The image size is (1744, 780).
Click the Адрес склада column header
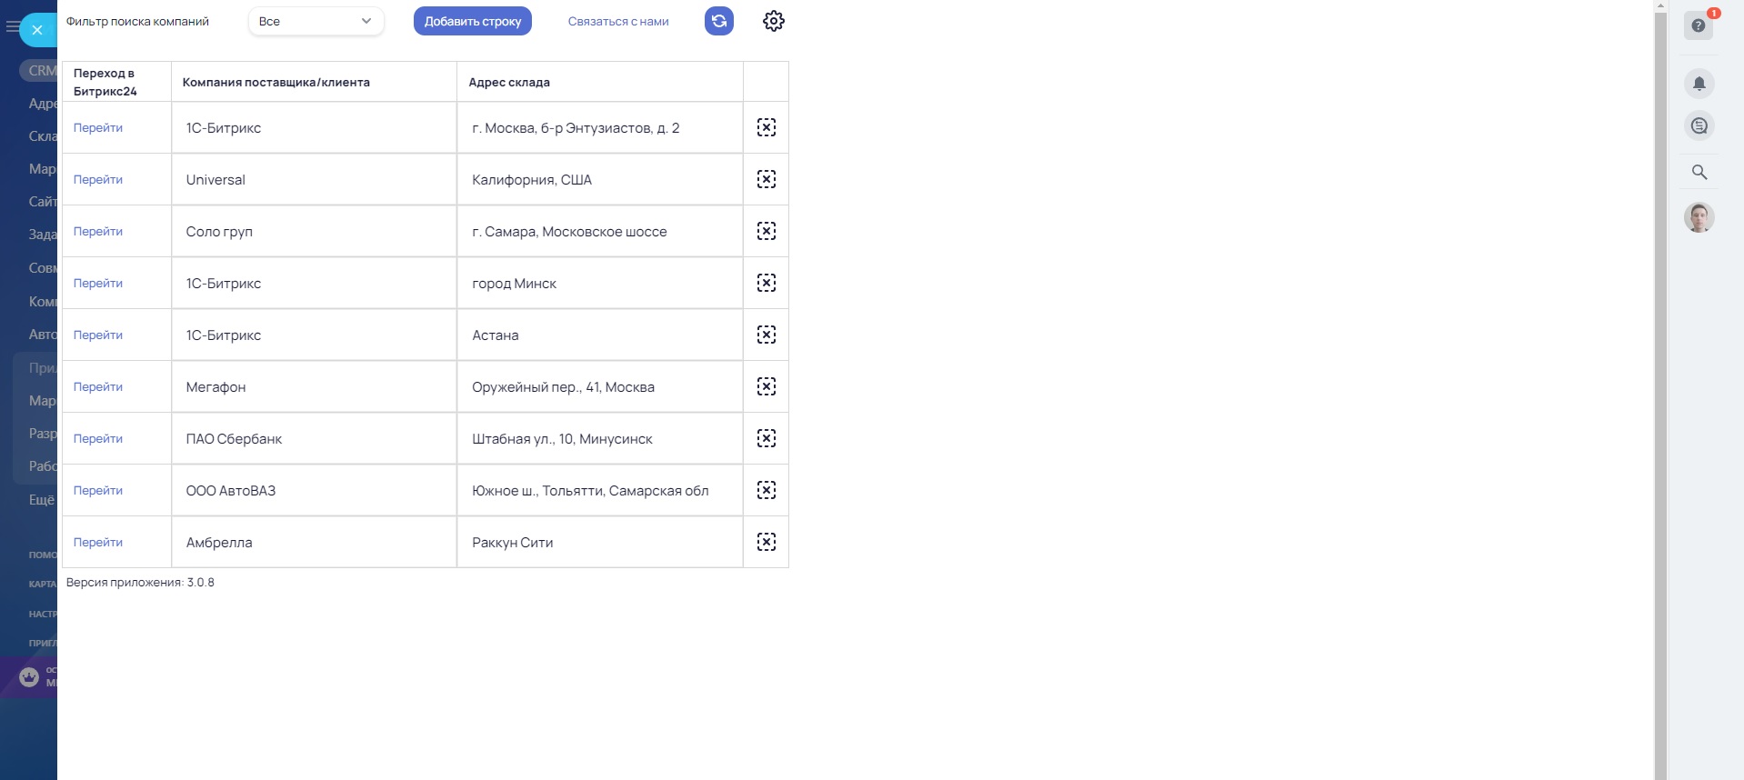click(600, 82)
